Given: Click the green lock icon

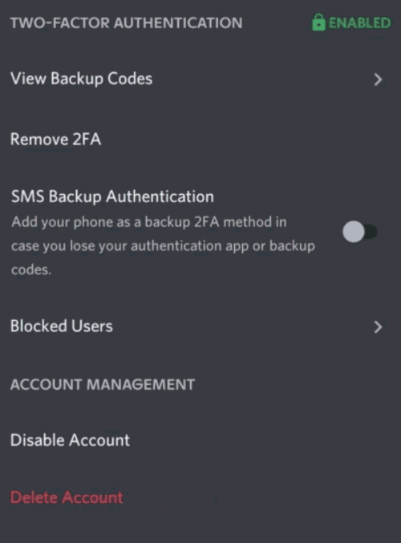Looking at the screenshot, I should coord(318,22).
